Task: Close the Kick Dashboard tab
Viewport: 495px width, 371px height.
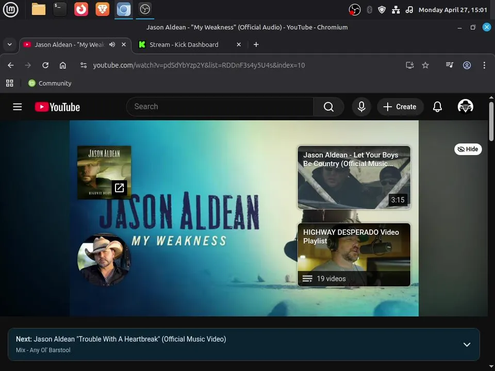Action: pos(239,44)
